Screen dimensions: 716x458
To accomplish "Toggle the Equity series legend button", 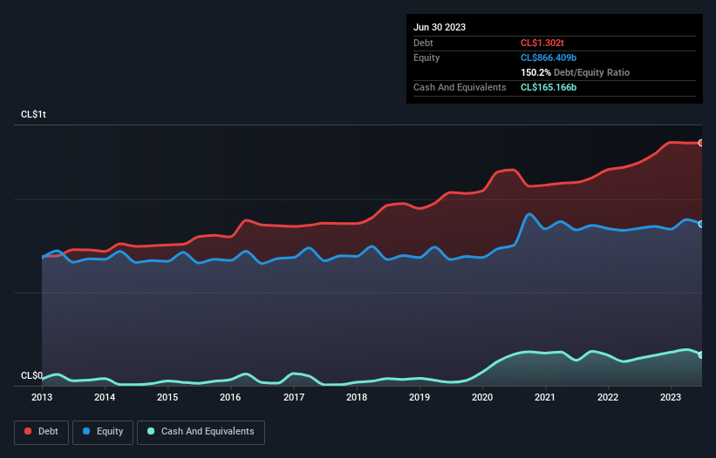I will (x=103, y=432).
